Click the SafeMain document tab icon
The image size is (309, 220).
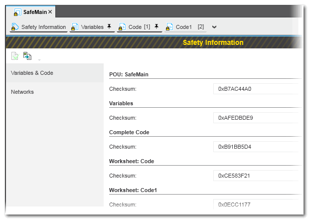pyautogui.click(x=17, y=11)
